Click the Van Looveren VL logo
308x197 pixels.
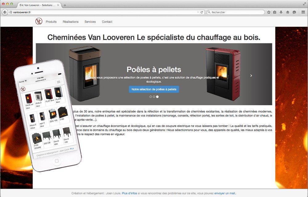[39, 22]
